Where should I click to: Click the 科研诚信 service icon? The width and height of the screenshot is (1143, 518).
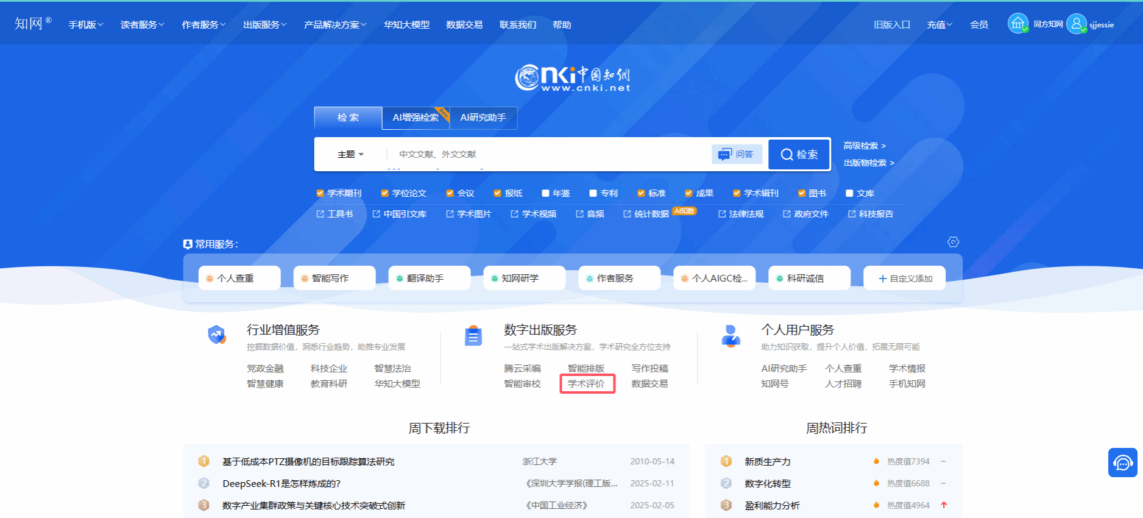780,279
